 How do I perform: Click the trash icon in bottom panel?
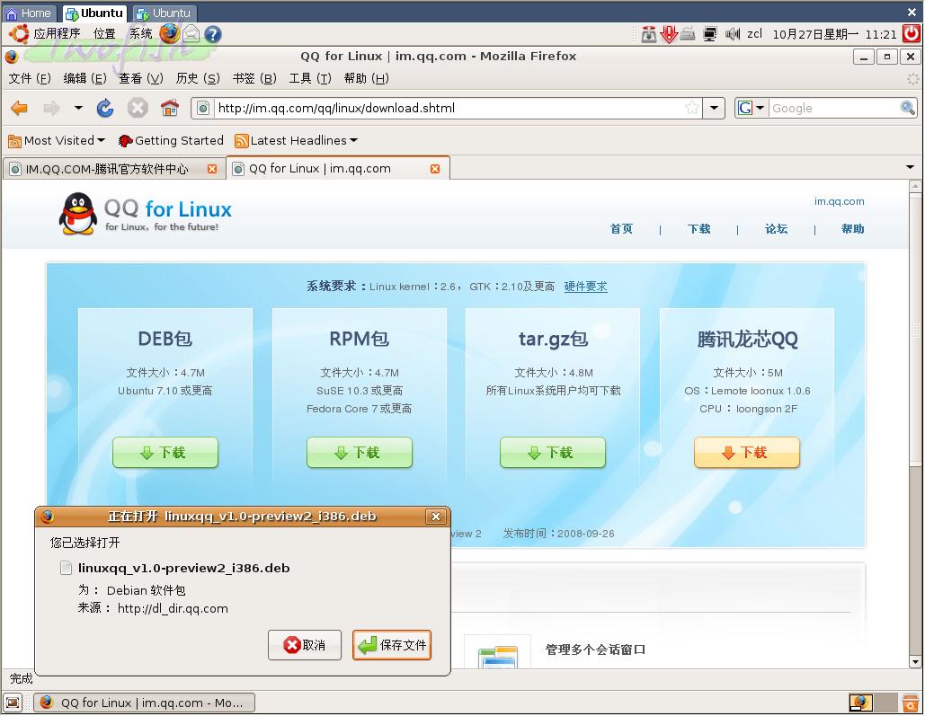click(x=912, y=703)
